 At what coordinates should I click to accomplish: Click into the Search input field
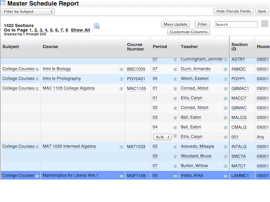pyautogui.click(x=235, y=24)
